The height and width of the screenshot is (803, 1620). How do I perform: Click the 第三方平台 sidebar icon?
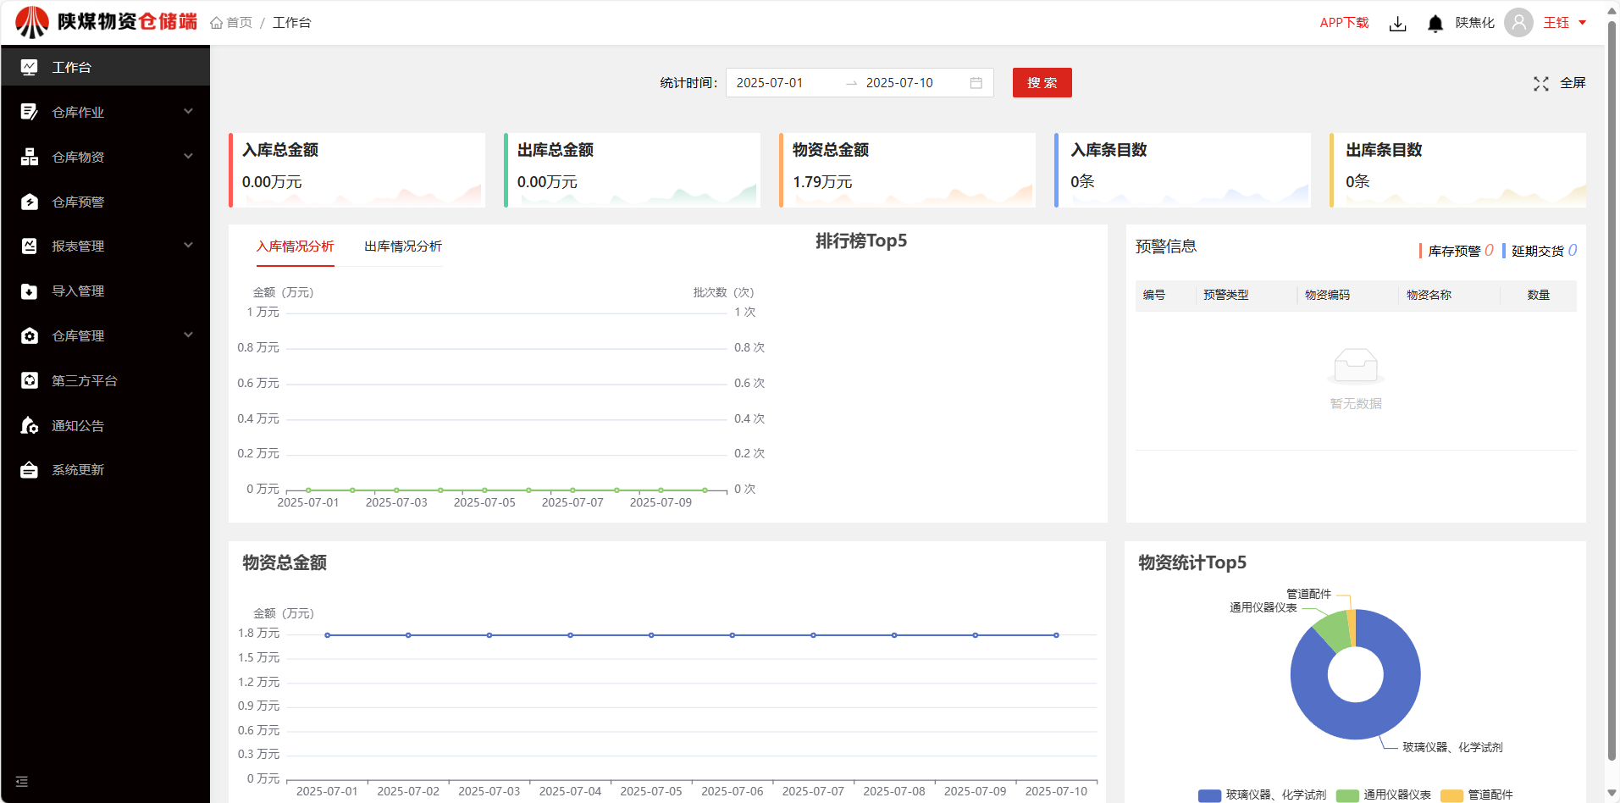tap(29, 380)
